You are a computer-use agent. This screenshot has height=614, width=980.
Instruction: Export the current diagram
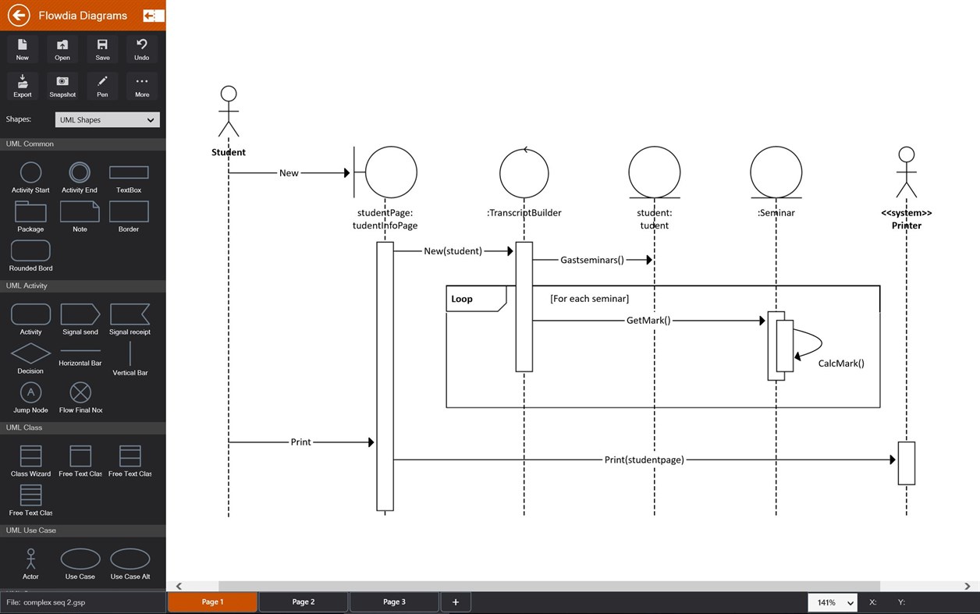(22, 84)
